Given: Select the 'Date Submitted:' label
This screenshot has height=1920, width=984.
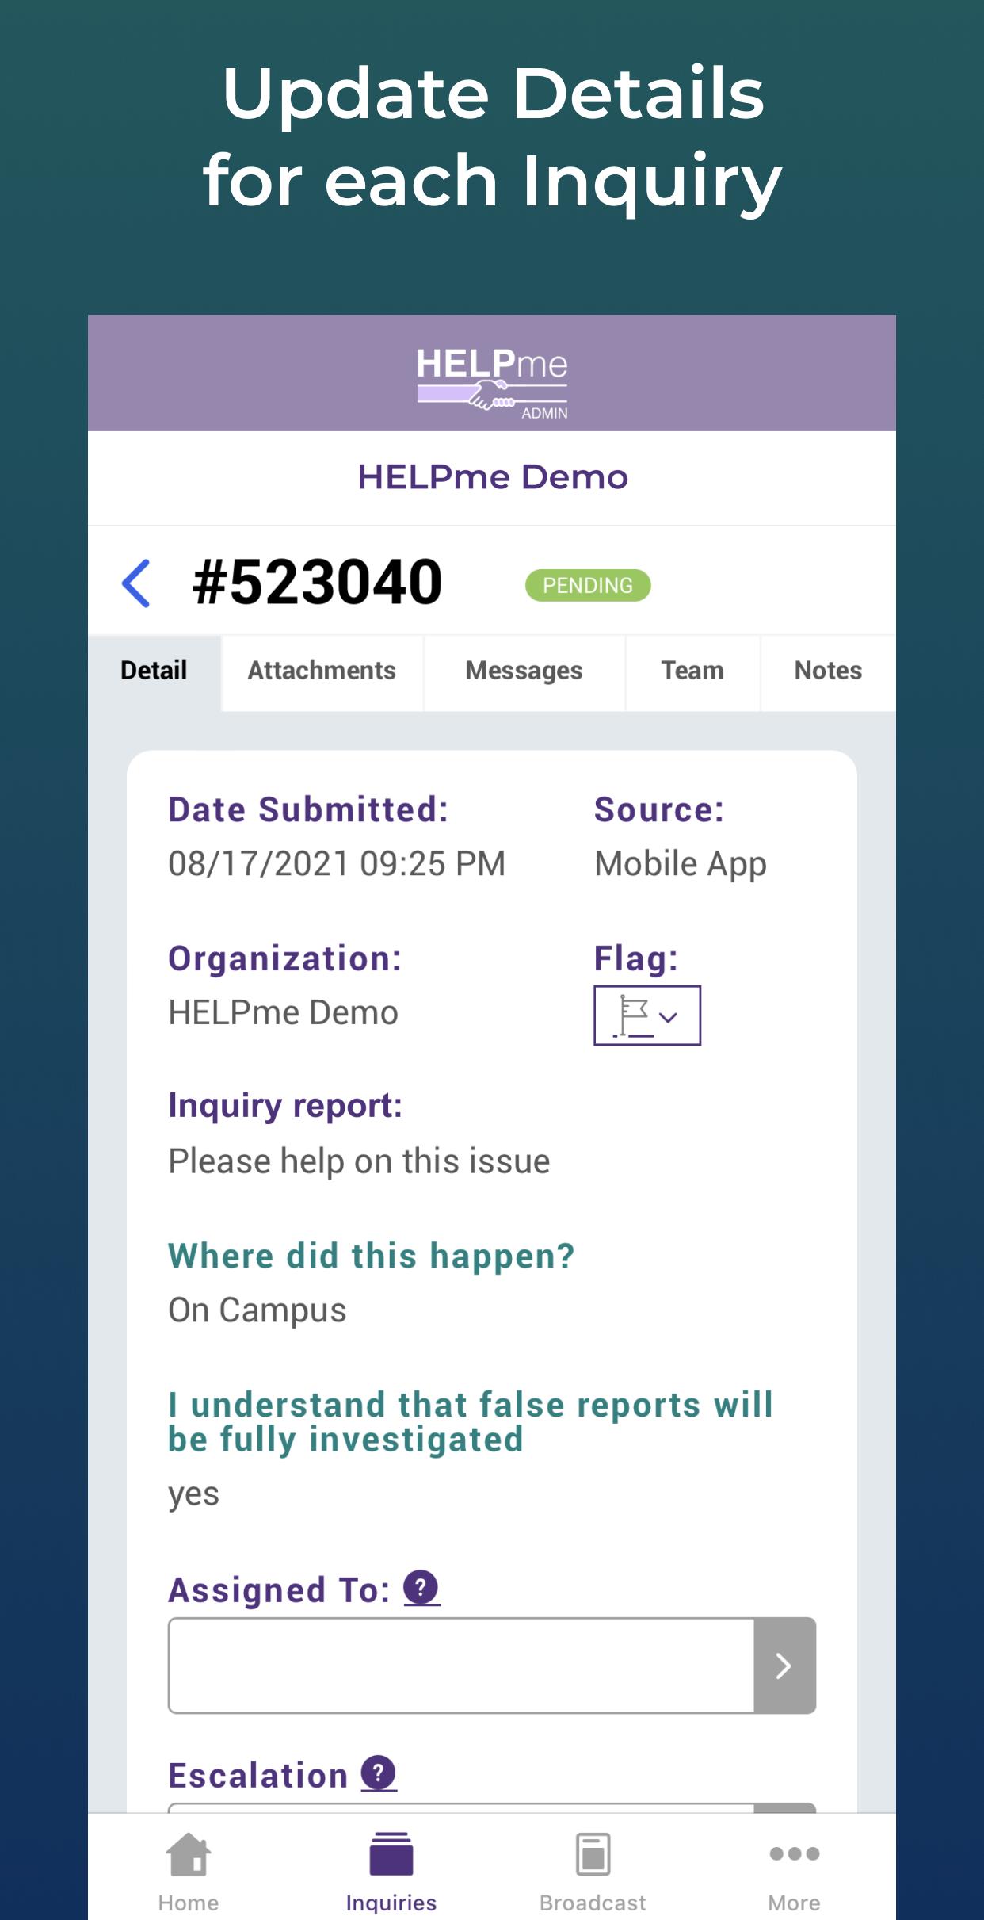Looking at the screenshot, I should pyautogui.click(x=308, y=809).
